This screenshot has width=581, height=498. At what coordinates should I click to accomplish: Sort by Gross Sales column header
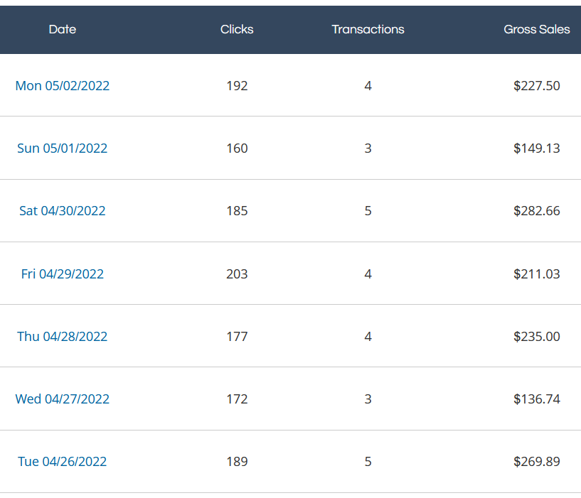(536, 29)
